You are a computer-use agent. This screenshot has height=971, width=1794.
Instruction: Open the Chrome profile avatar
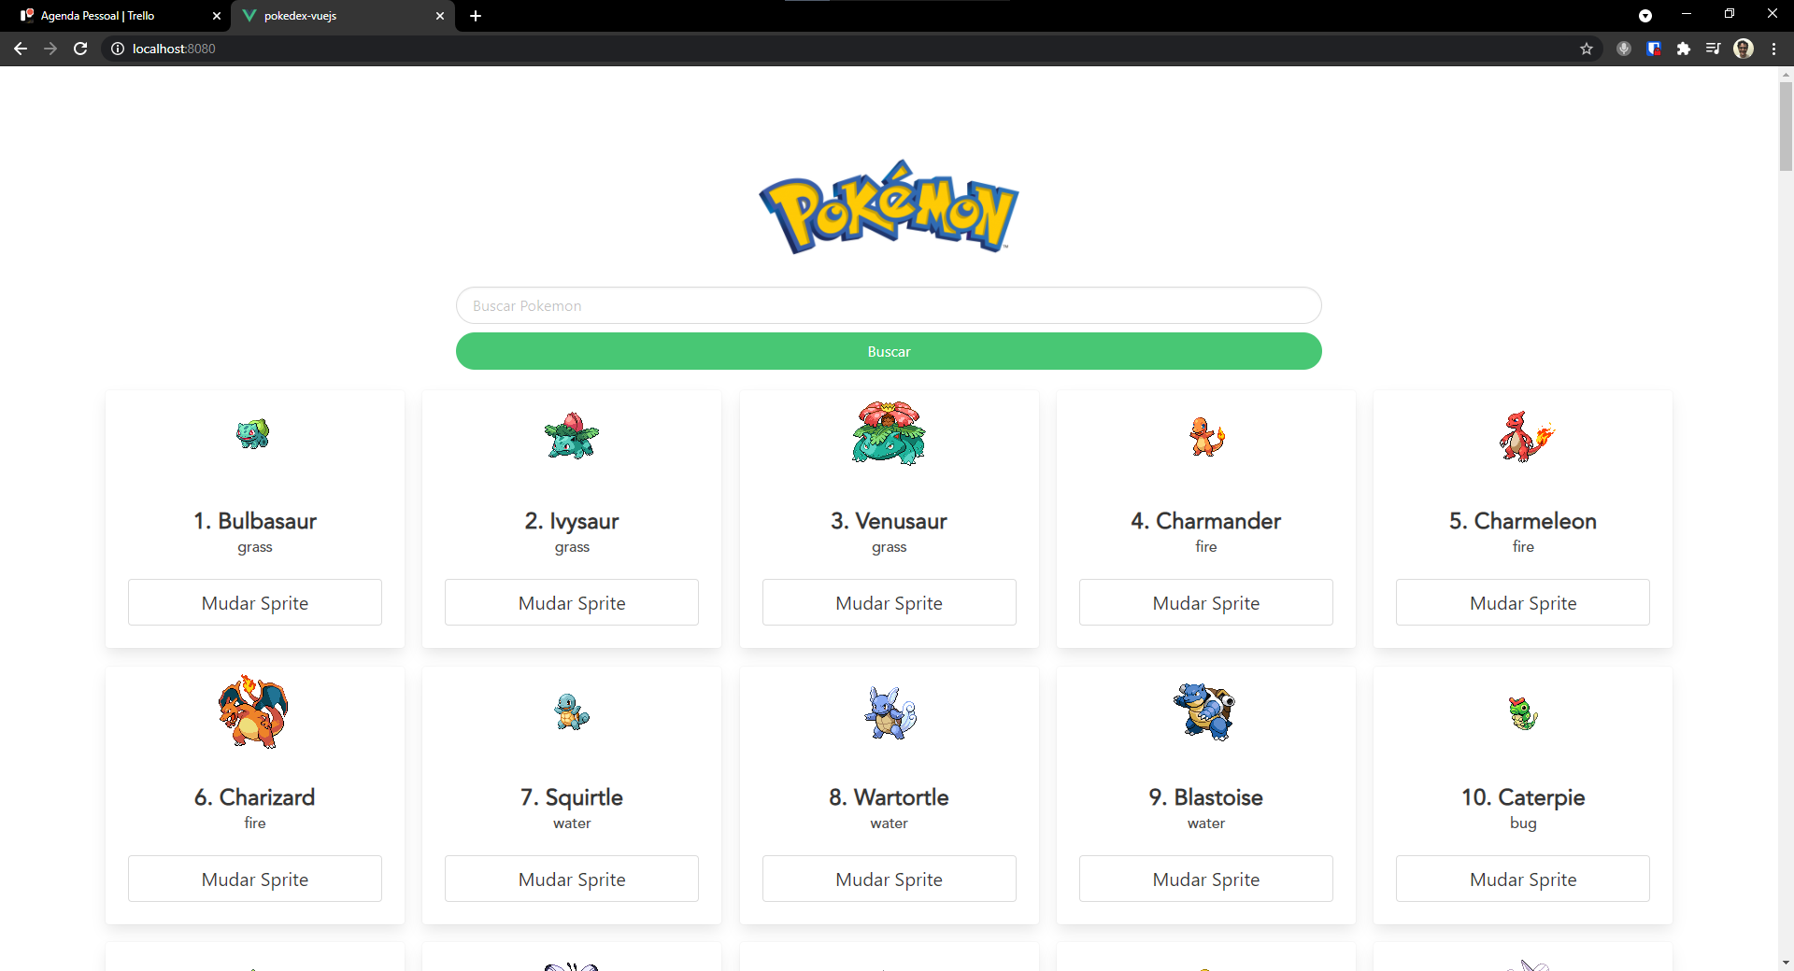pos(1744,49)
